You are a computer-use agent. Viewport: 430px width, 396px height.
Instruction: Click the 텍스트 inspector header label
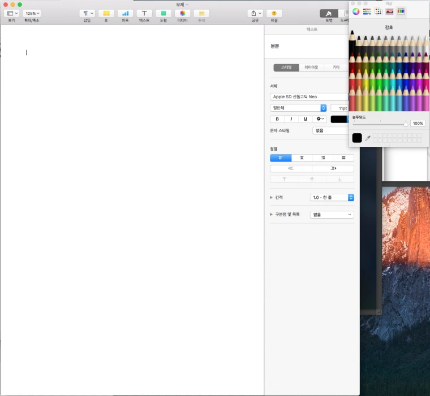tap(312, 29)
